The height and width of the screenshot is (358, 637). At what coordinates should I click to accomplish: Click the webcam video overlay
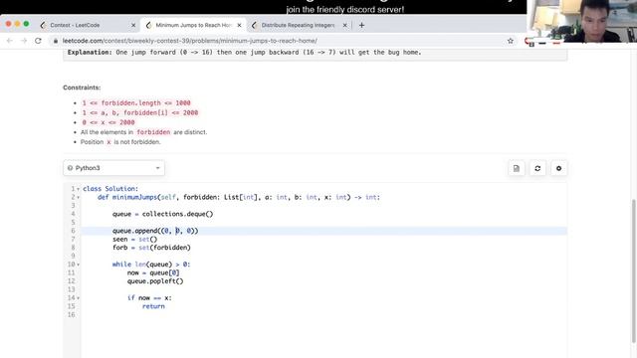(x=581, y=21)
